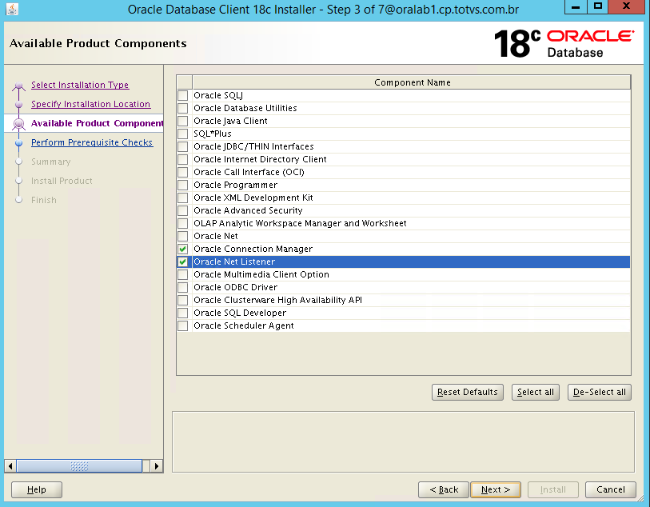
Task: Click the De-Select all button
Action: [600, 392]
